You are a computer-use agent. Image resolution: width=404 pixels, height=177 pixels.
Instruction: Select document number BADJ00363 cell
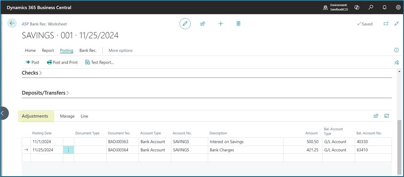point(123,142)
